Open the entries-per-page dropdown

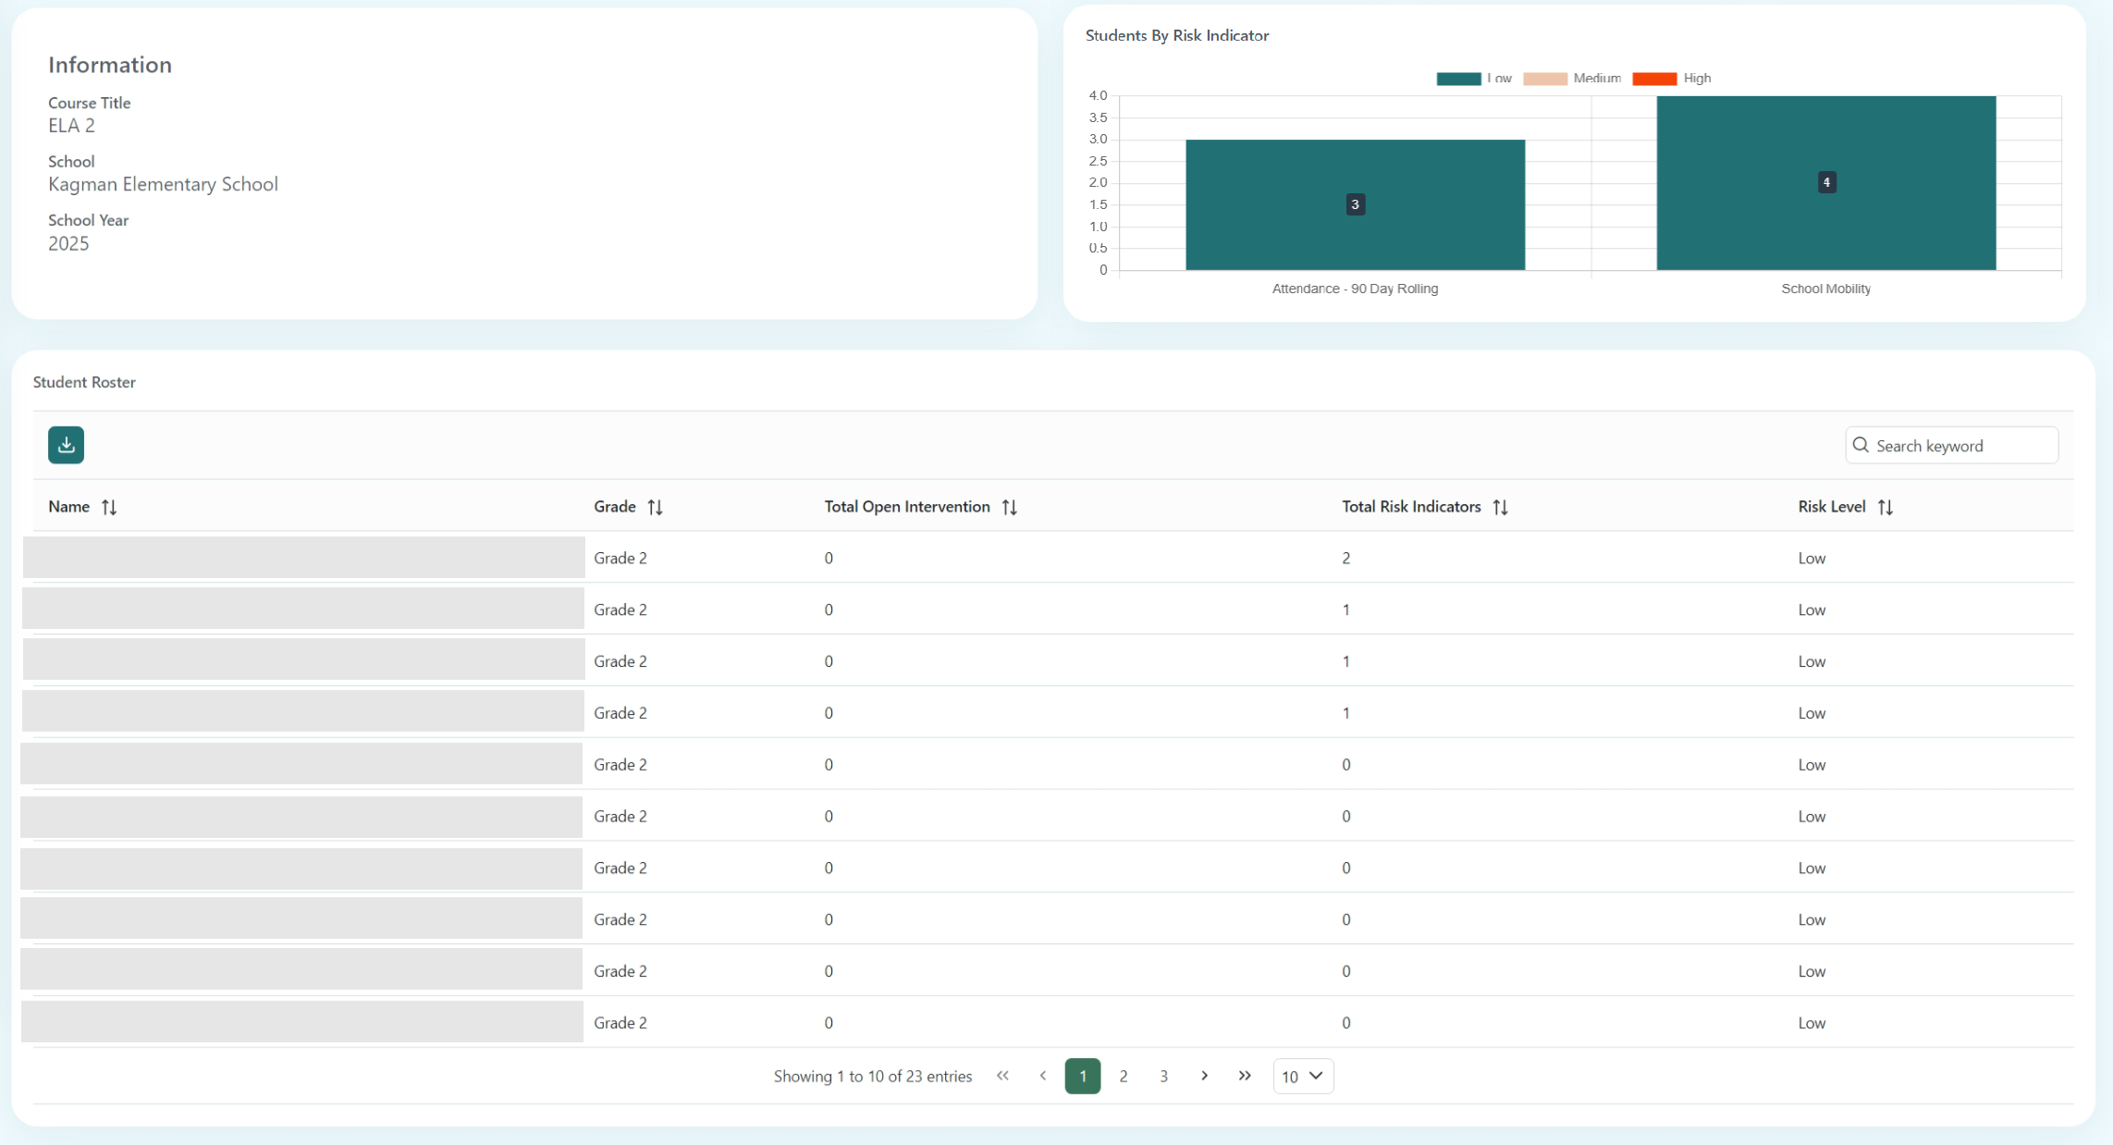point(1303,1076)
